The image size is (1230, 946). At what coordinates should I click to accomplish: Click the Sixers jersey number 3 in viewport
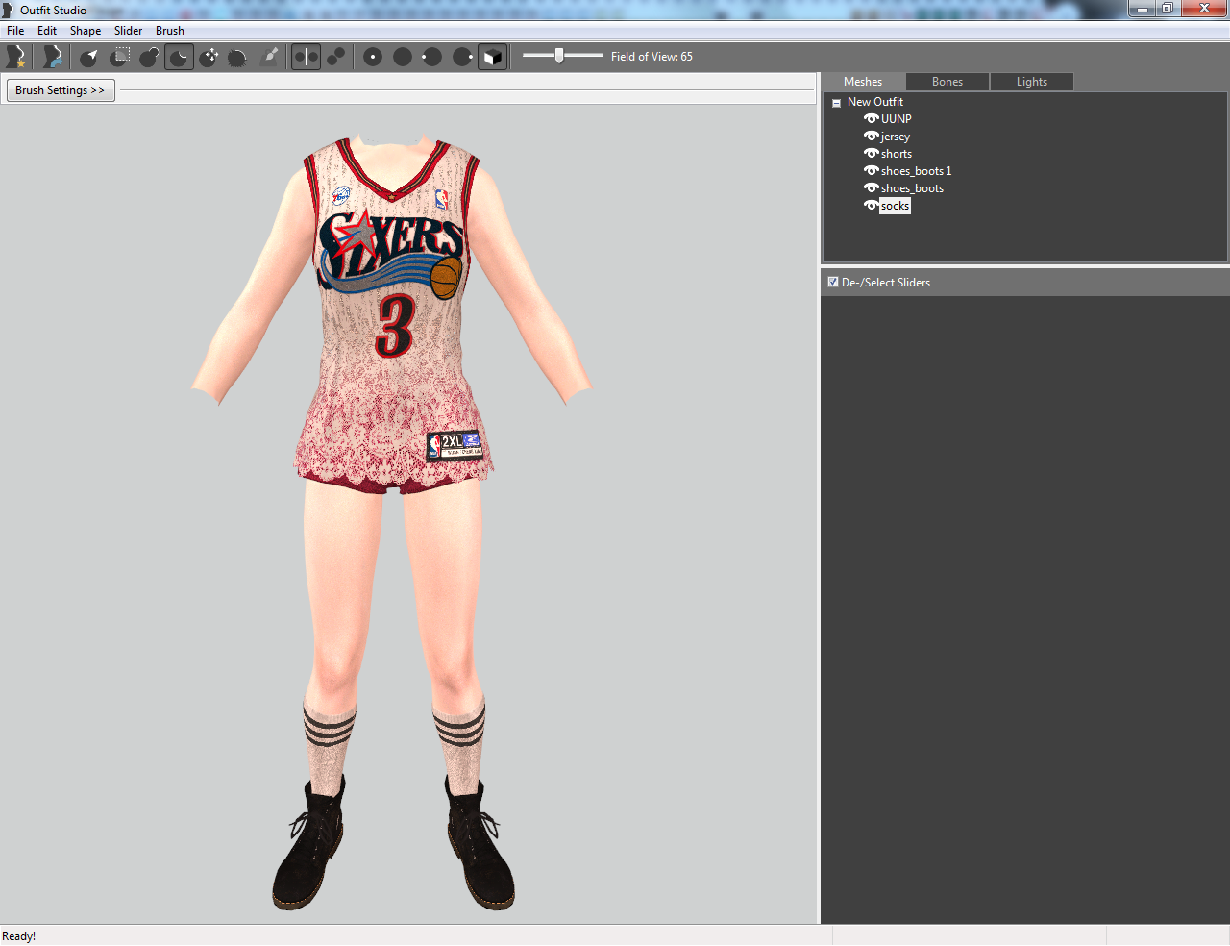click(x=395, y=326)
